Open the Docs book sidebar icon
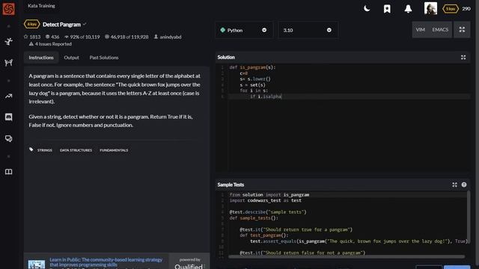Viewport: 479px width, 269px height. [x=8, y=172]
